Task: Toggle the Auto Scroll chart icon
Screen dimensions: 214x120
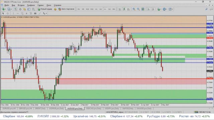Action: coord(148,9)
